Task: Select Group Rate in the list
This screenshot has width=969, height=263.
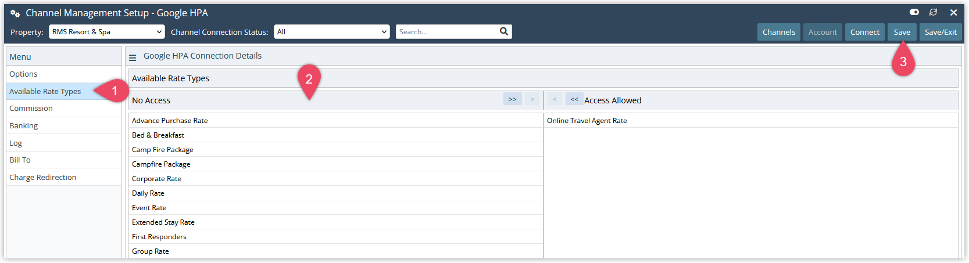Action: (x=336, y=251)
